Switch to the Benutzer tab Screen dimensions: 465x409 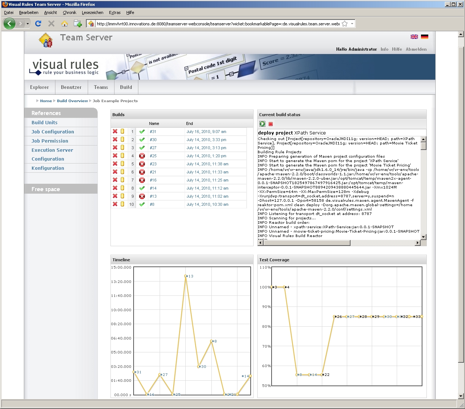click(71, 87)
